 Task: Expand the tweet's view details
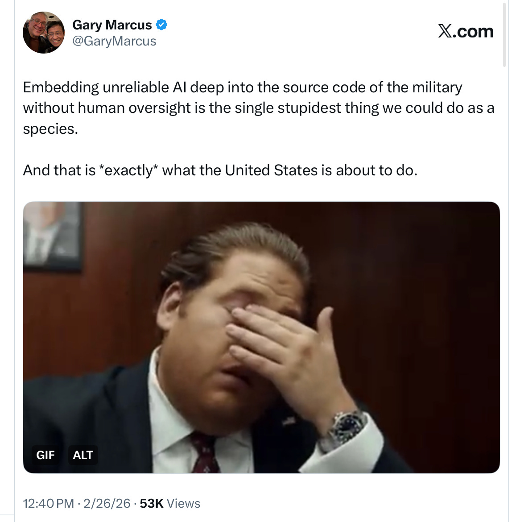170,503
